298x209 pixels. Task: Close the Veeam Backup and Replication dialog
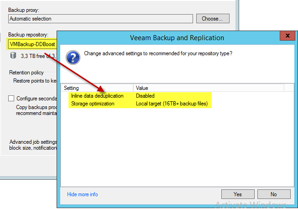pos(287,37)
